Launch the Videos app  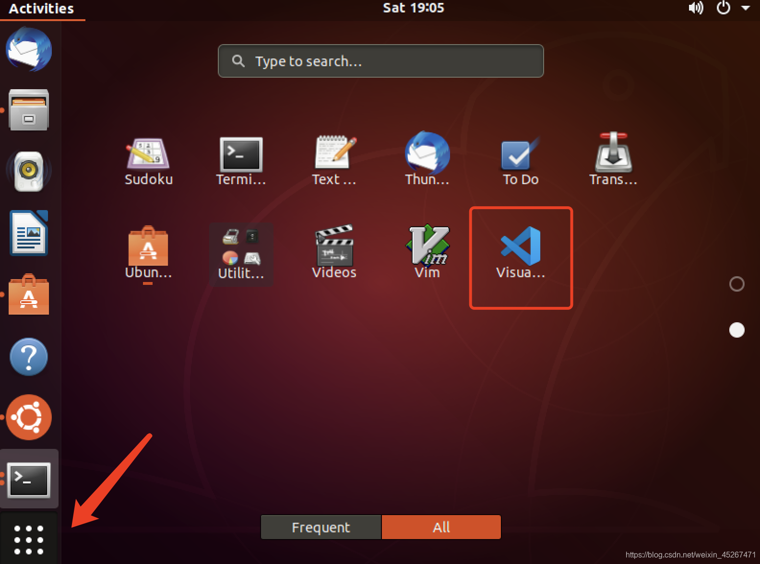click(x=334, y=253)
